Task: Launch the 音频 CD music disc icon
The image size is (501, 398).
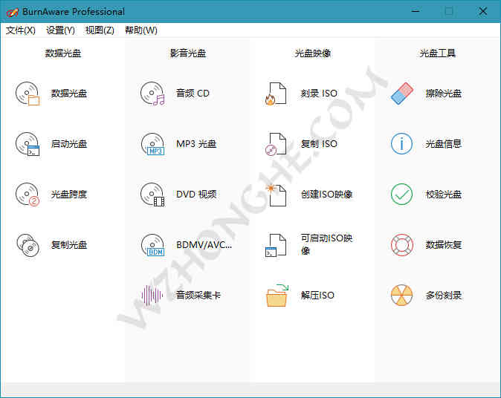Action: [x=152, y=94]
